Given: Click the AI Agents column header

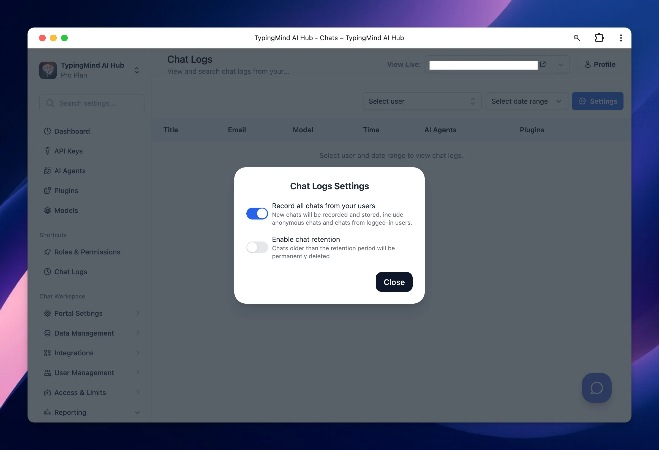Looking at the screenshot, I should (x=440, y=130).
